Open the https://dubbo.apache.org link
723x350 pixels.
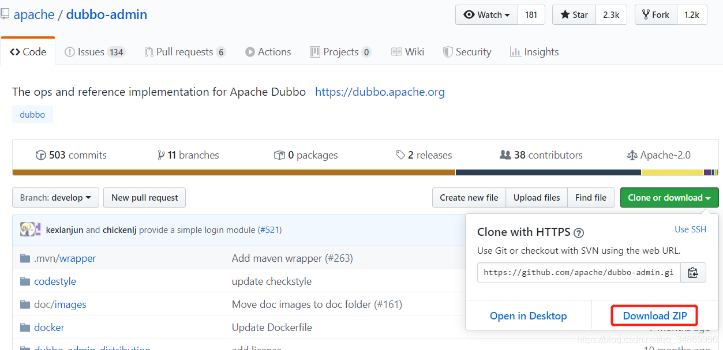pyautogui.click(x=380, y=92)
